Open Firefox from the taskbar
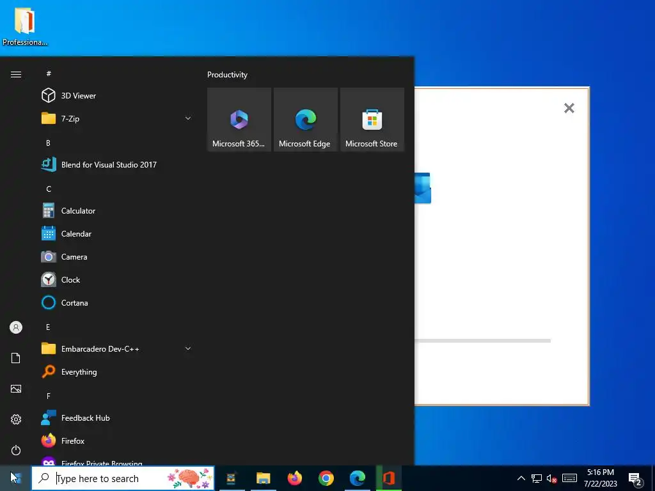Screen dimensions: 655x491 pyautogui.click(x=295, y=478)
